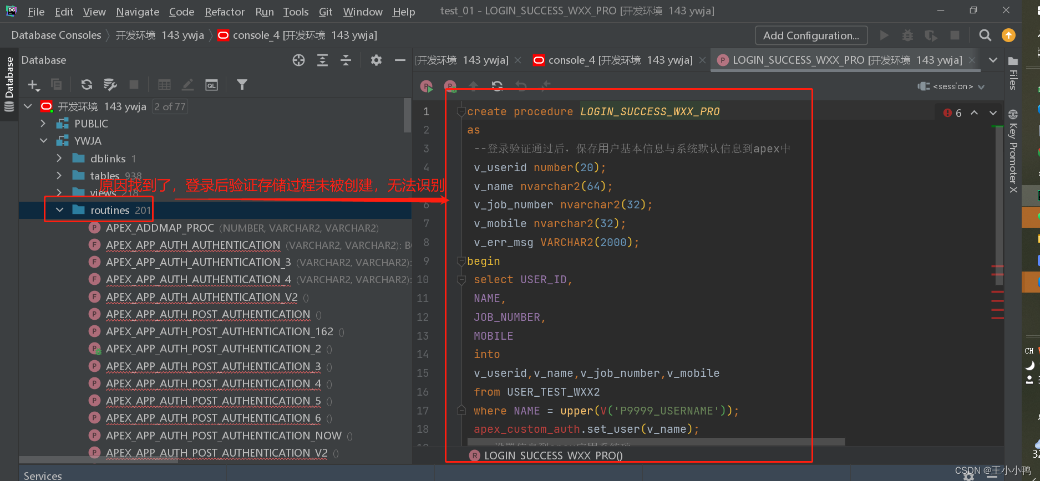Click the error count 6 indicator
This screenshot has height=481, width=1040.
click(x=952, y=112)
